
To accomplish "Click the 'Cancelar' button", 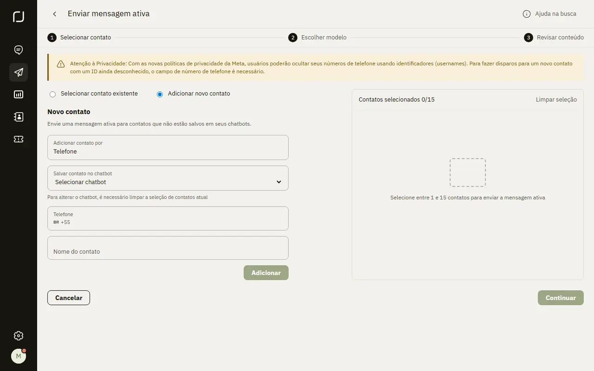I will [69, 298].
